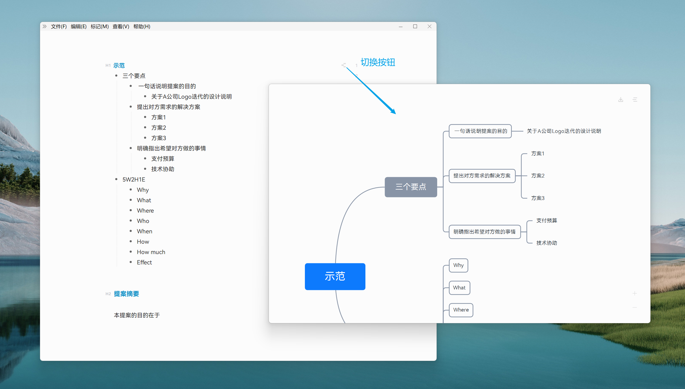Open the 编辑(E) menu
This screenshot has width=685, height=389.
pyautogui.click(x=79, y=26)
